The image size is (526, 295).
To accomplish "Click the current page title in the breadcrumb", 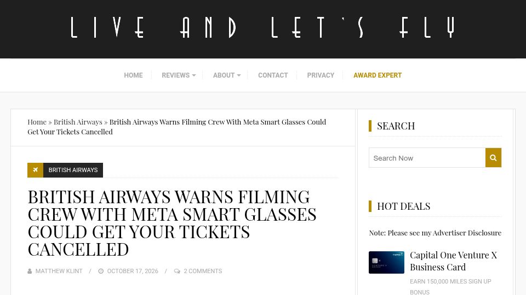I will coord(177,127).
